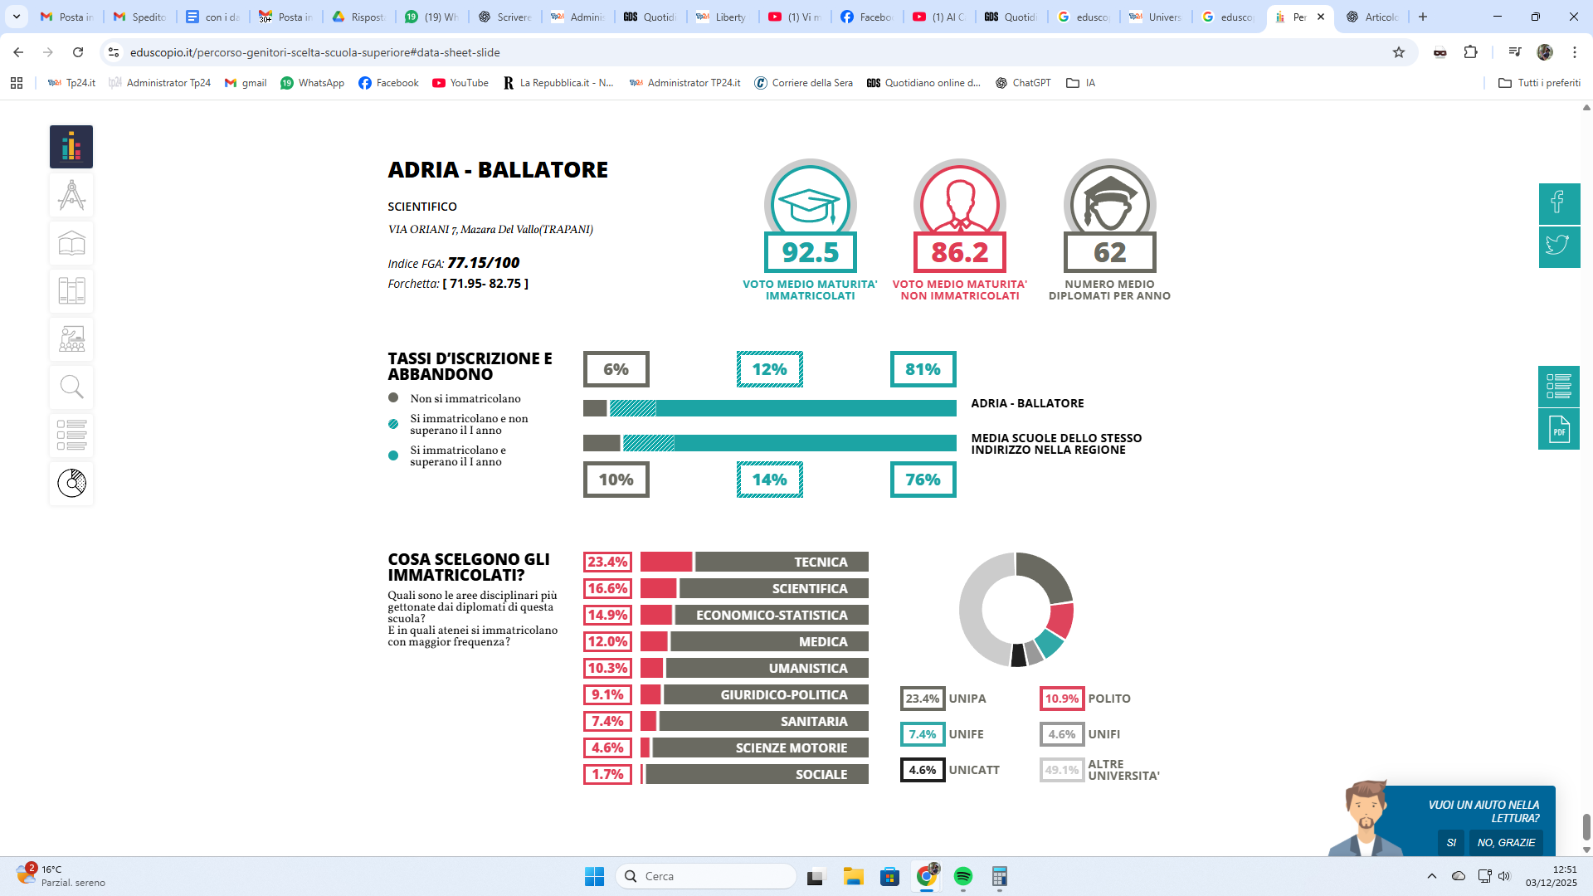Open the YouTube bookmark

[460, 83]
